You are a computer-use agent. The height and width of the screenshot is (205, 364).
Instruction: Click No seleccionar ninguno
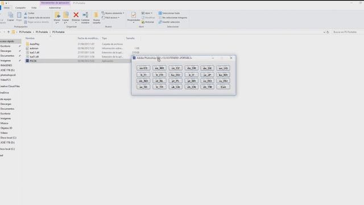[173, 18]
